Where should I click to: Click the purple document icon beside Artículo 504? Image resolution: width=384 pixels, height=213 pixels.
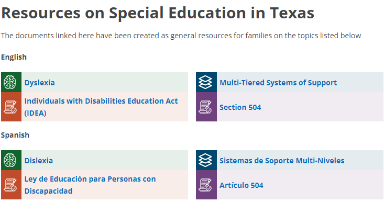click(206, 185)
